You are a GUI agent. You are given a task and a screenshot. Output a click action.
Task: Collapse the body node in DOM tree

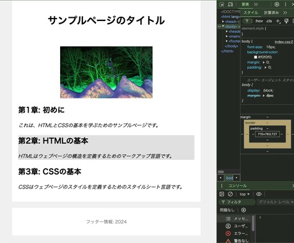(223, 26)
